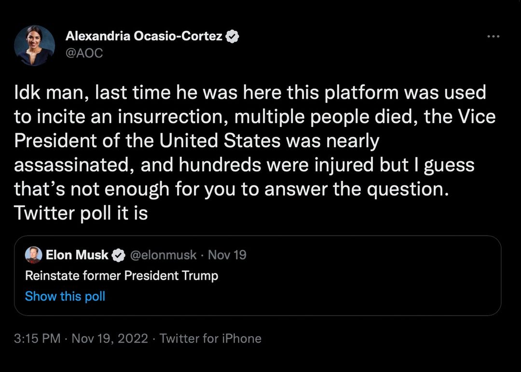The height and width of the screenshot is (372, 521).
Task: Click the verified badge beside Alexandria Ocasio-Cortez
Action: 233,36
